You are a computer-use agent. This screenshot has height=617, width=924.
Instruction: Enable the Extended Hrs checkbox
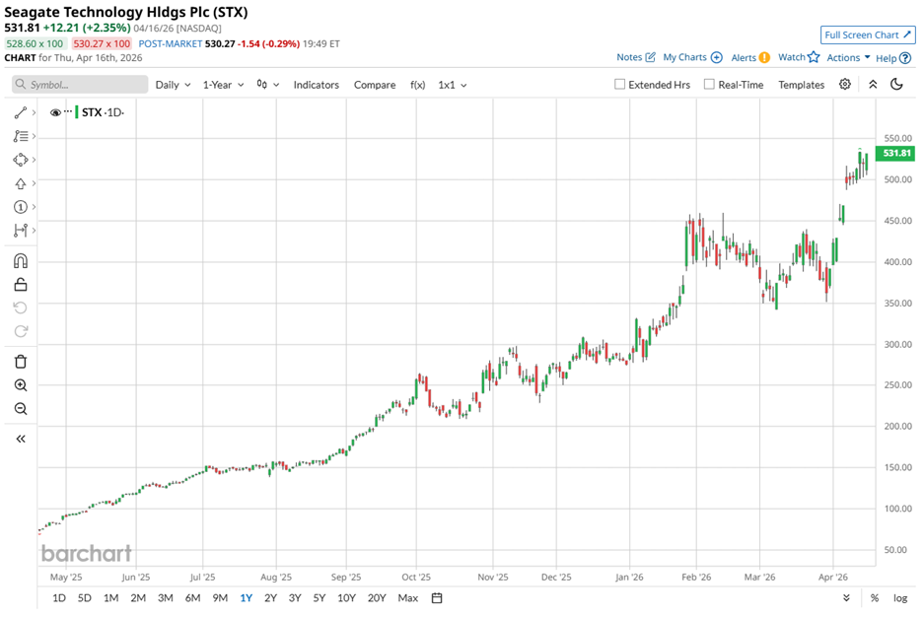click(620, 85)
